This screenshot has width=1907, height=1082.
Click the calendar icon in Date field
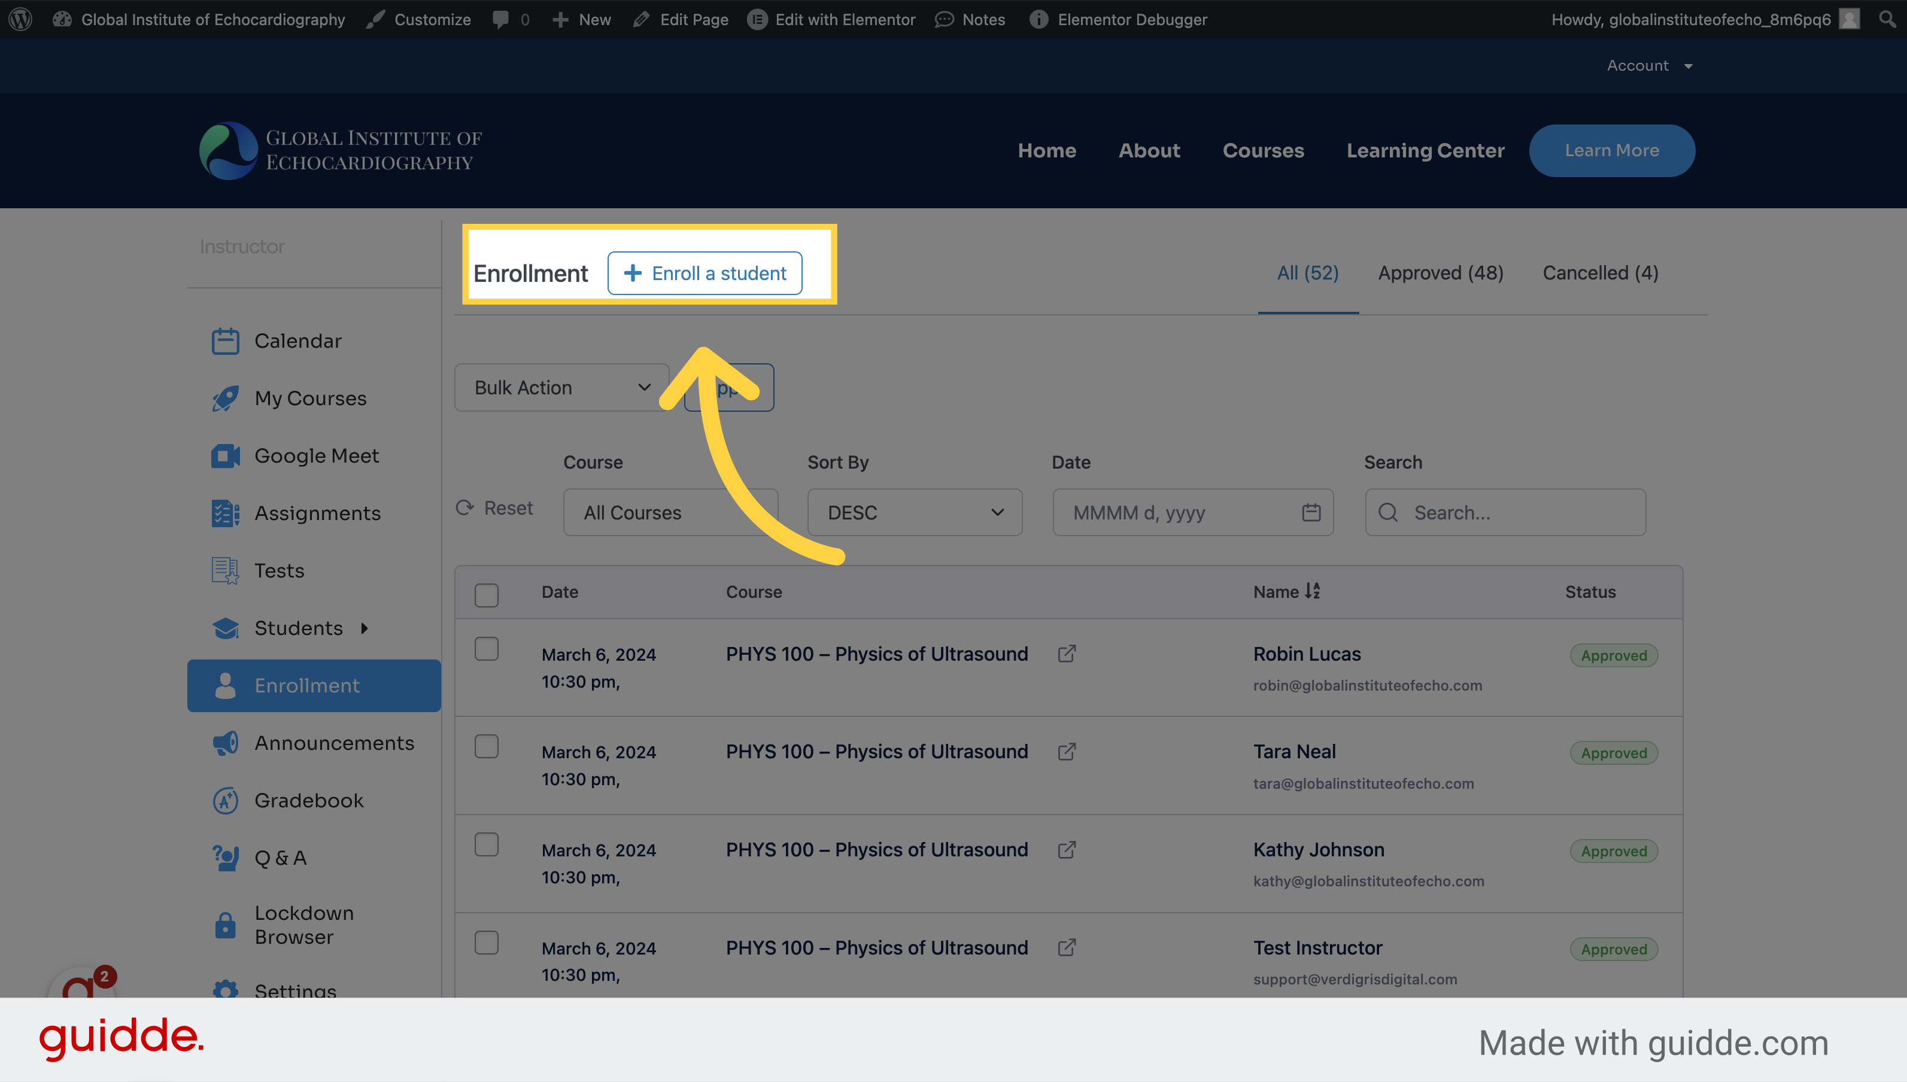[1311, 512]
